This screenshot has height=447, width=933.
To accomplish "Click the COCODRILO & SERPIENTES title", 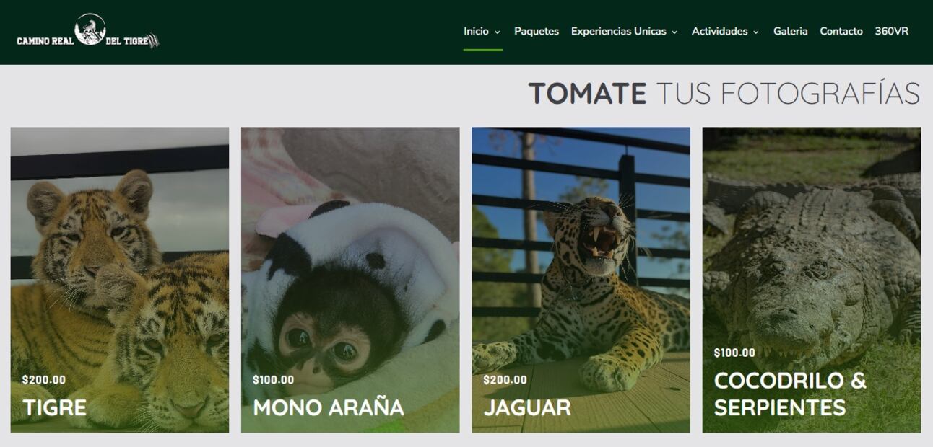I will click(791, 394).
